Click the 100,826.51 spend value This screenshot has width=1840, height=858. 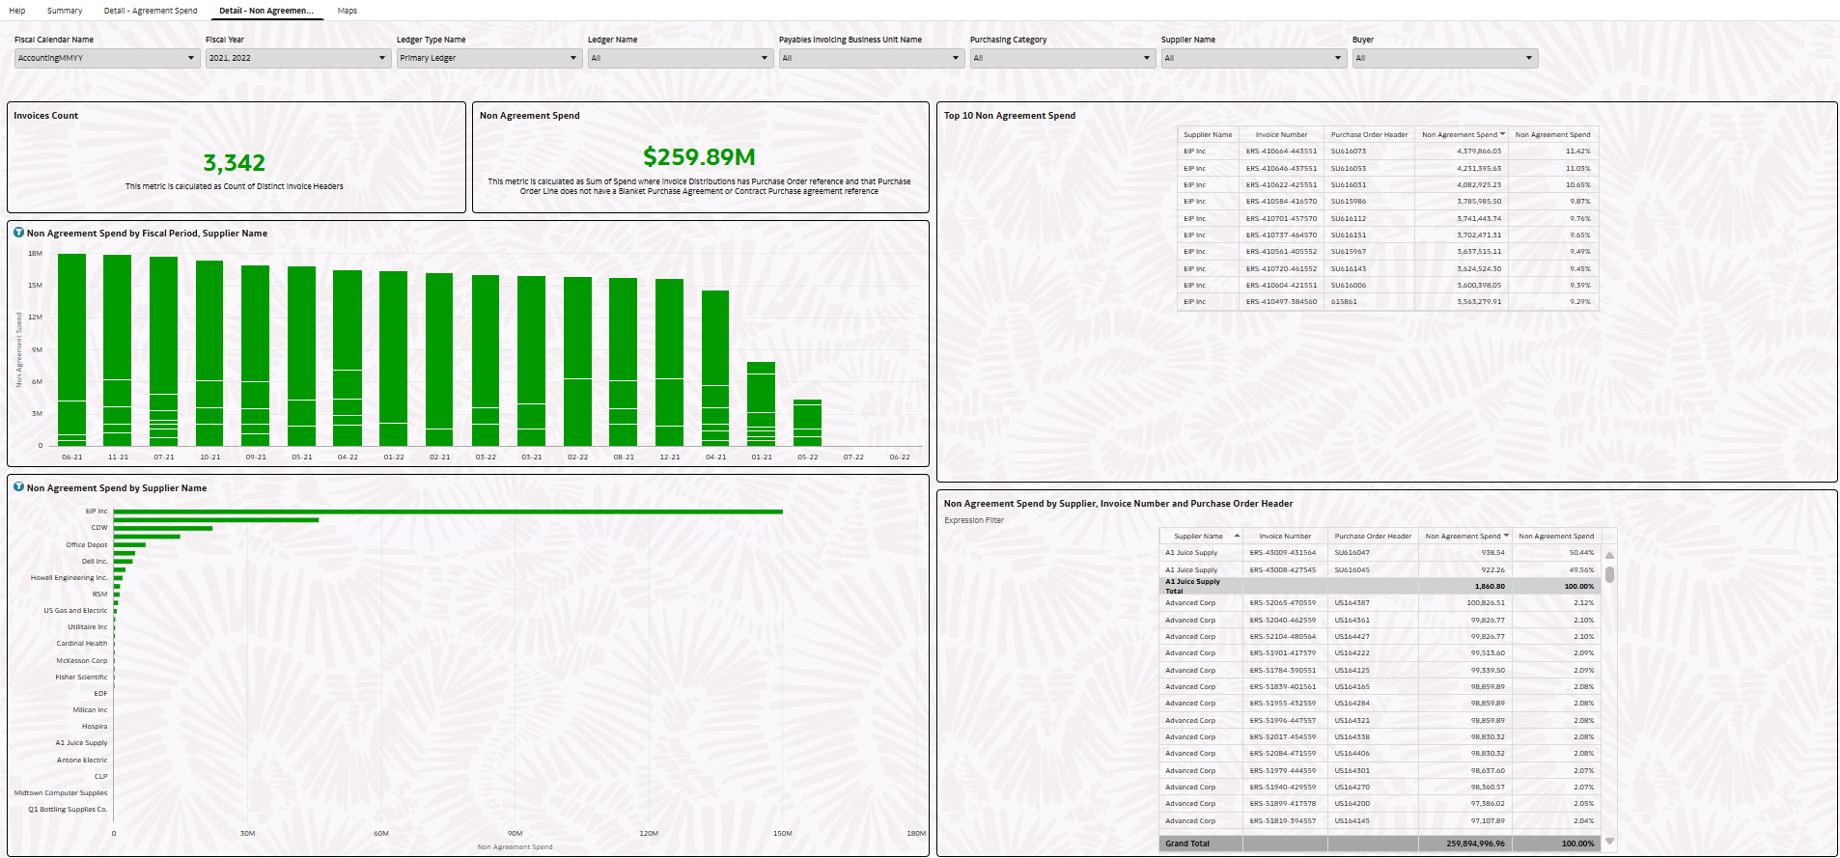pos(1486,603)
